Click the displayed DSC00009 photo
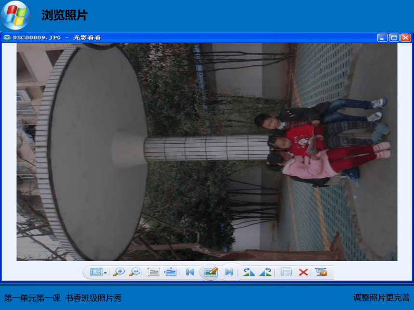 pos(207,152)
